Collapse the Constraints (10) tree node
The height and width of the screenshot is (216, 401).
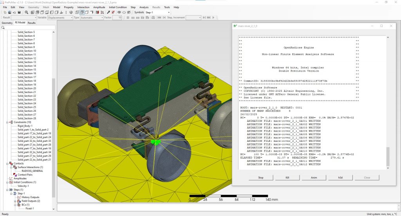coord(7,122)
